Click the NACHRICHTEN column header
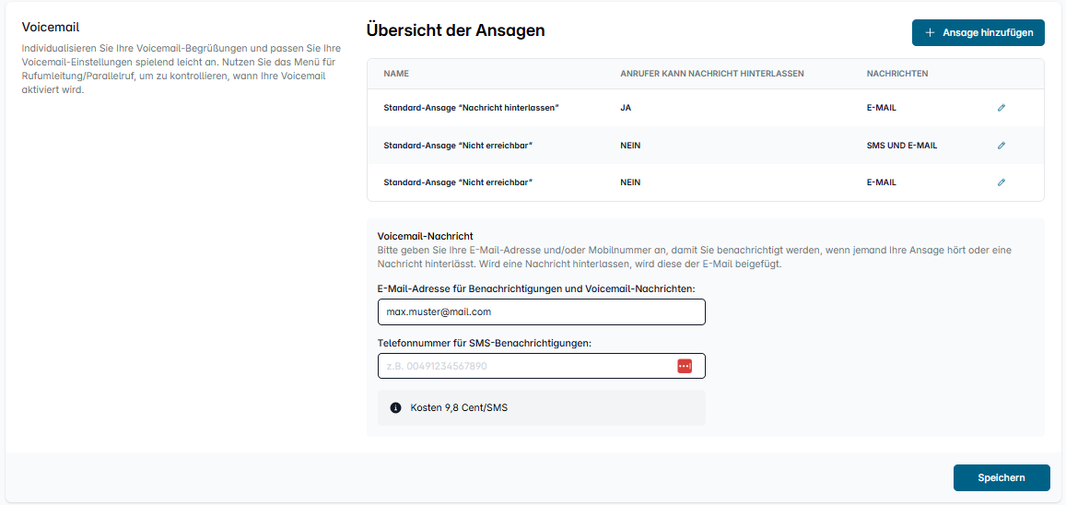 pos(896,74)
